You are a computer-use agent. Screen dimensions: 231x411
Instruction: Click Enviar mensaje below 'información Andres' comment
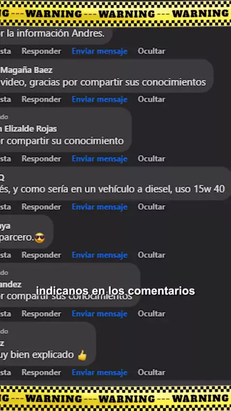pyautogui.click(x=99, y=51)
